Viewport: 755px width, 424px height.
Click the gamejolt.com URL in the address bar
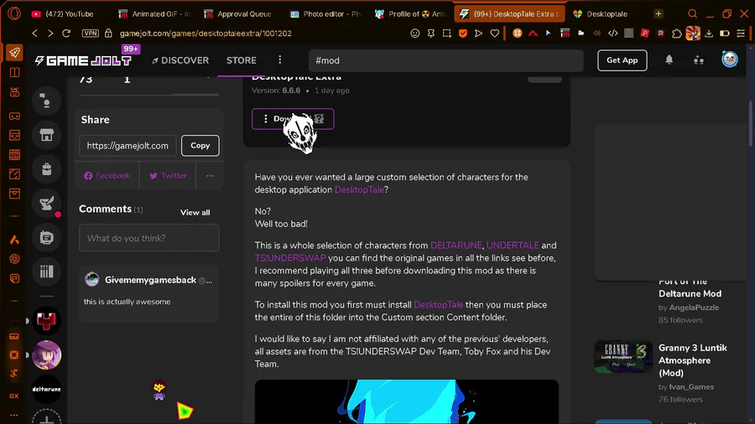206,34
